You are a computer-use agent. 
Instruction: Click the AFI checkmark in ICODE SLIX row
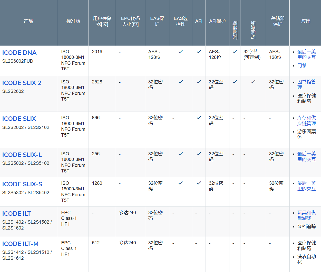(199, 117)
